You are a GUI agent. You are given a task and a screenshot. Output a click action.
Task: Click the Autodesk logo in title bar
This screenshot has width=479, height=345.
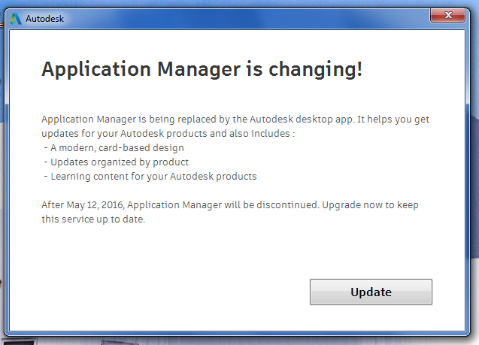pyautogui.click(x=15, y=19)
